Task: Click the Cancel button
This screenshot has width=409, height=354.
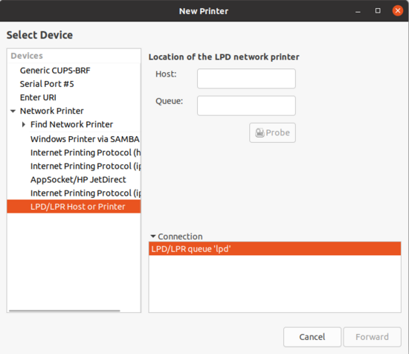Action: pos(312,337)
